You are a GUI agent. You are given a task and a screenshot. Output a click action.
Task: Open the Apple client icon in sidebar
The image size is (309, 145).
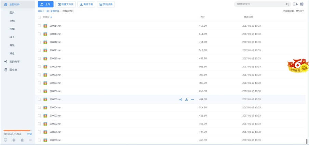point(22,140)
